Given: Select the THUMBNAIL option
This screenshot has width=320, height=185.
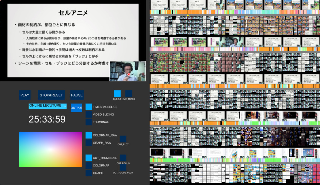Looking at the screenshot, I should pyautogui.click(x=89, y=122).
